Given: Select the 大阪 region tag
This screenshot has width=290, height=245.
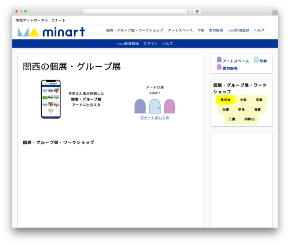Looking at the screenshot, I should (243, 100).
